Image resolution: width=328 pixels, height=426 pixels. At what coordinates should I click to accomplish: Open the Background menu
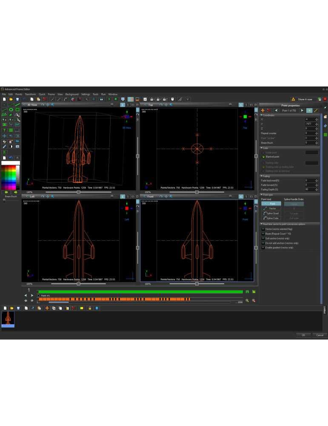pyautogui.click(x=72, y=94)
